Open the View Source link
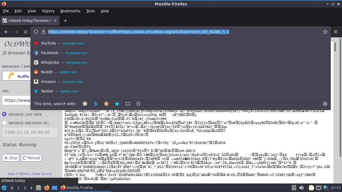The image size is (342, 192). (x=42, y=174)
